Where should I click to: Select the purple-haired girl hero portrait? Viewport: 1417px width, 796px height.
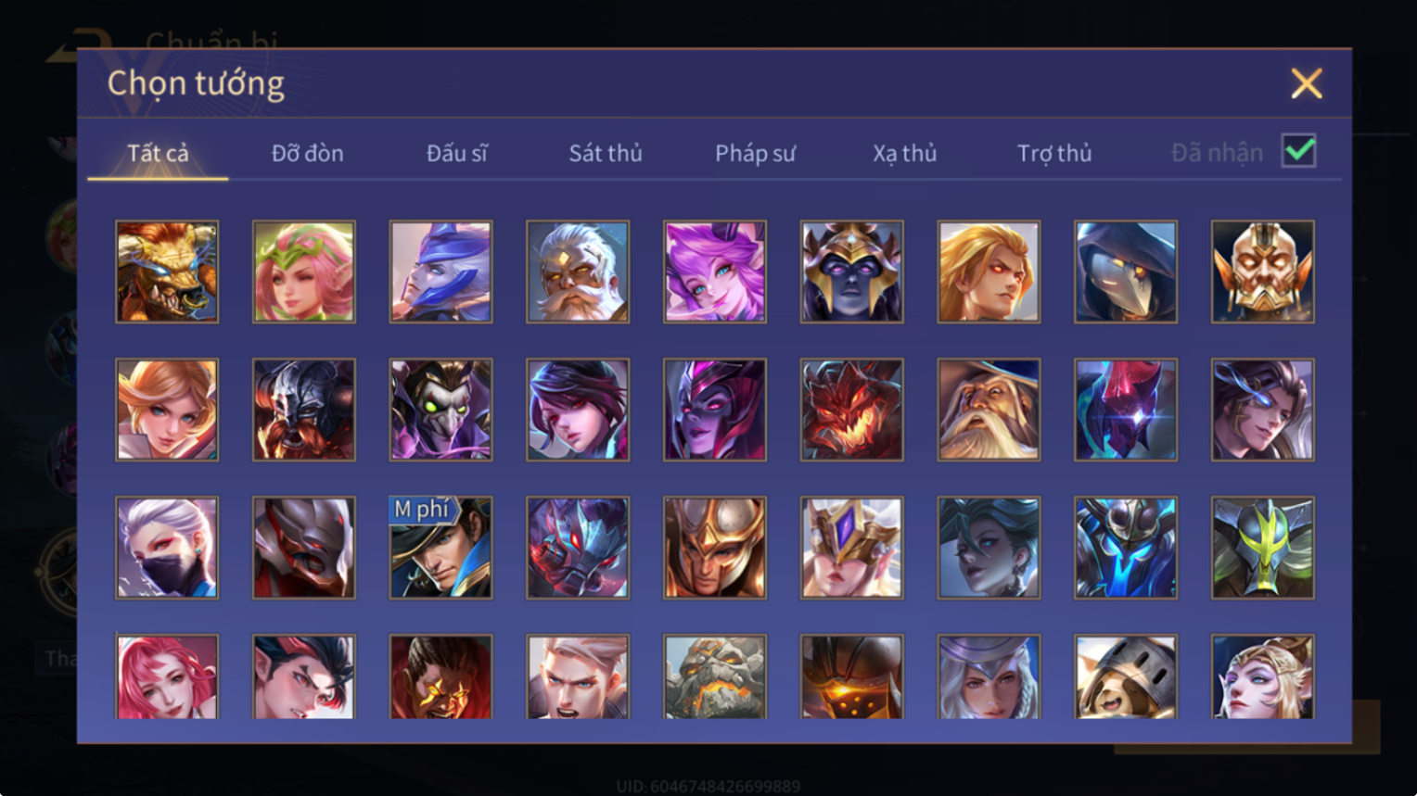click(x=715, y=272)
